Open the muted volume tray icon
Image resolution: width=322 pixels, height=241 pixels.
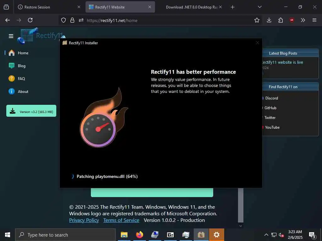tap(281, 235)
